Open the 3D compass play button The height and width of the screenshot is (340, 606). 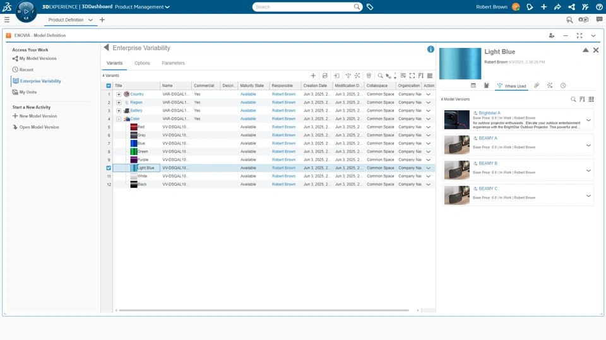pyautogui.click(x=27, y=11)
